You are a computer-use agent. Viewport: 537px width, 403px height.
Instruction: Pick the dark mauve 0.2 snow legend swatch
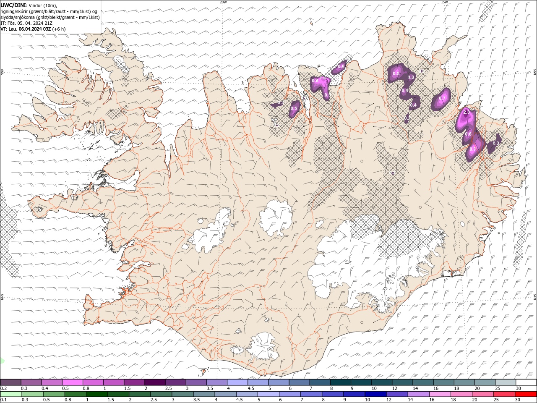pos(11,382)
